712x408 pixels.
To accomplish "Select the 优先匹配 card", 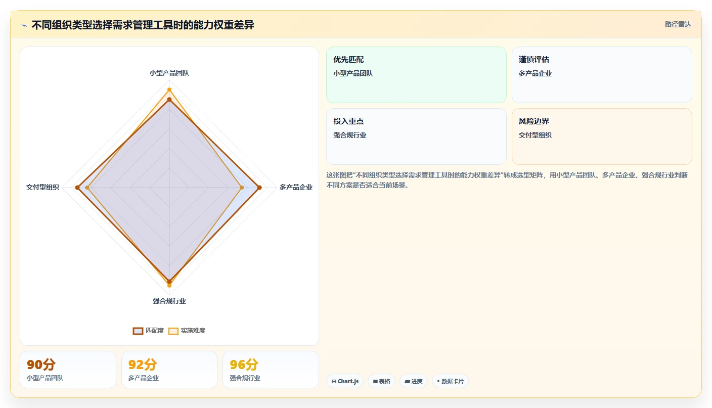I will (416, 75).
